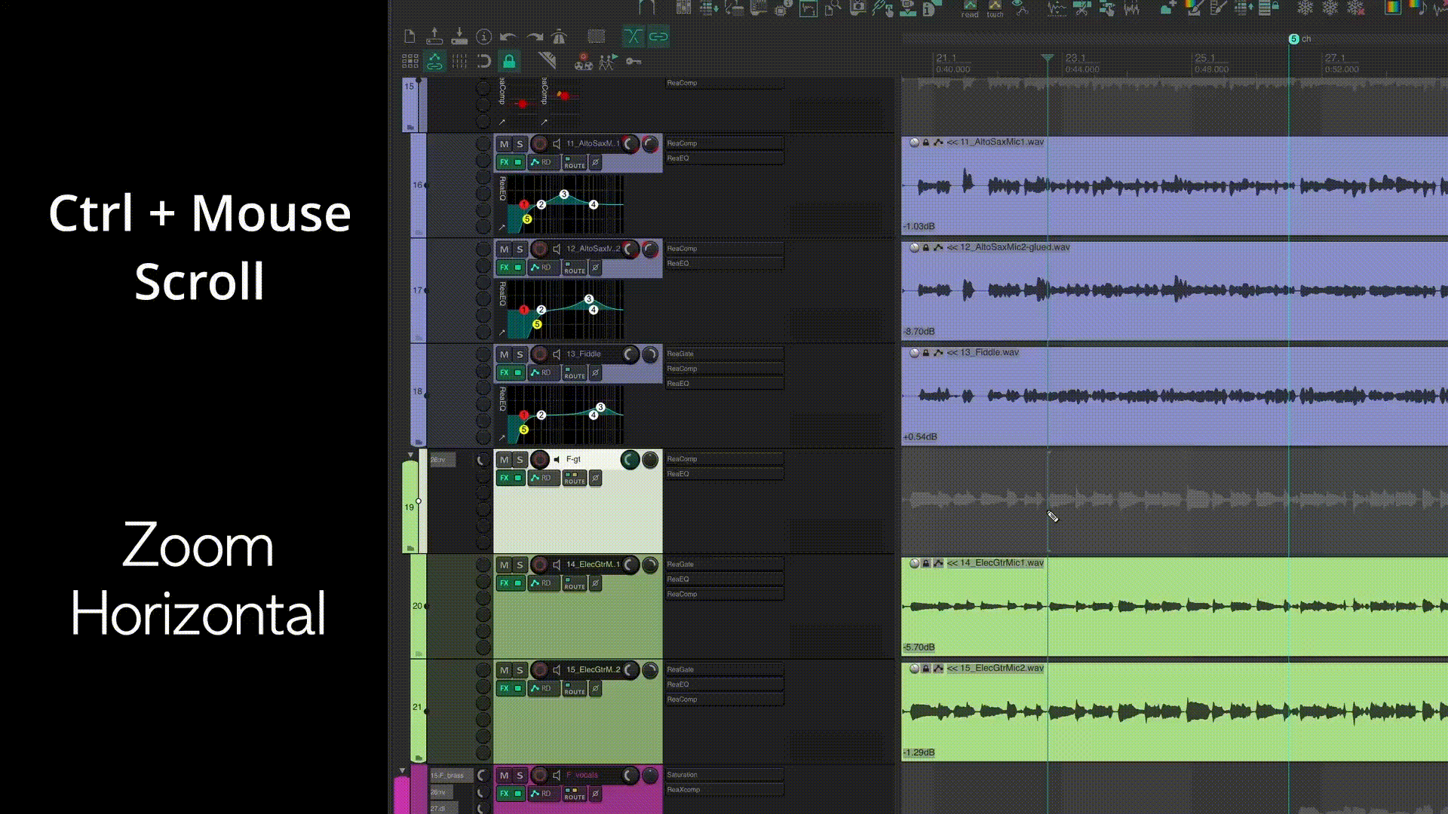Open ReaComp FX slot on F-gt track

tap(722, 459)
